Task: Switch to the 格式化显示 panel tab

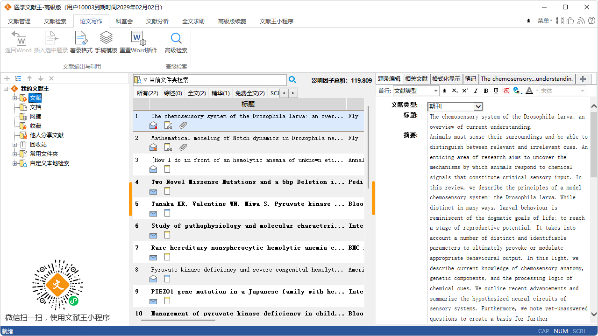Action: (446, 78)
